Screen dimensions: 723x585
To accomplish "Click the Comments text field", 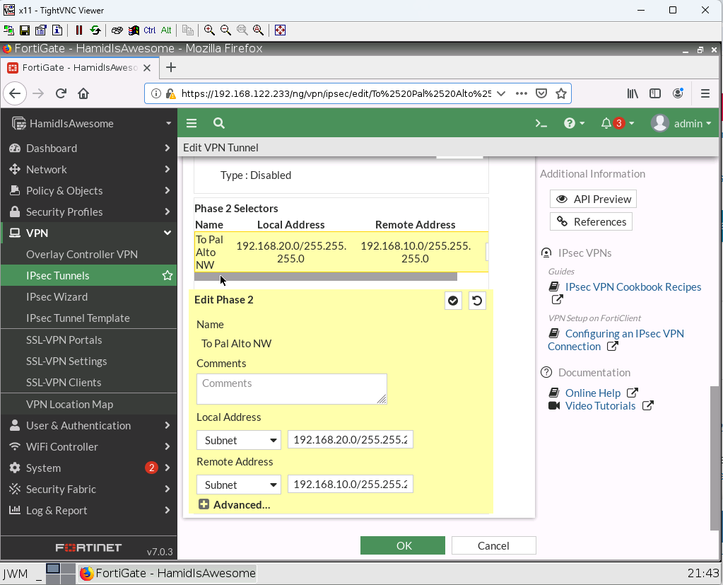I will (291, 389).
